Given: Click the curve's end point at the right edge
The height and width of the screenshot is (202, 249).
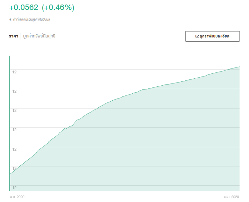Looking at the screenshot, I should pyautogui.click(x=239, y=67).
